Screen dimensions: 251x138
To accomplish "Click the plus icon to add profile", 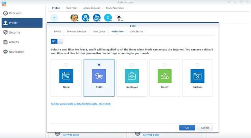I will click(54, 18).
